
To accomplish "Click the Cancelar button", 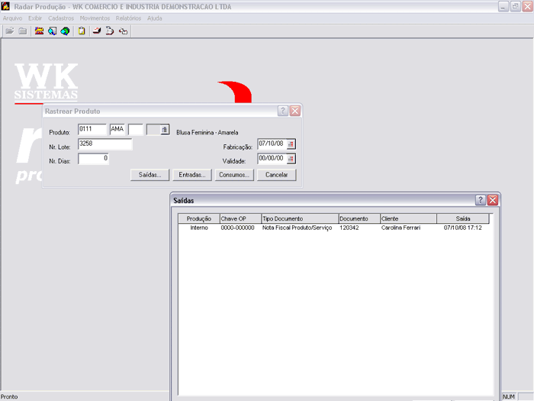I will tap(276, 175).
